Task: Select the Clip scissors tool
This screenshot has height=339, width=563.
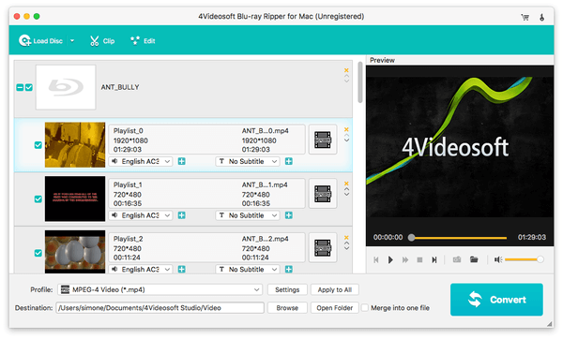Action: coord(102,41)
